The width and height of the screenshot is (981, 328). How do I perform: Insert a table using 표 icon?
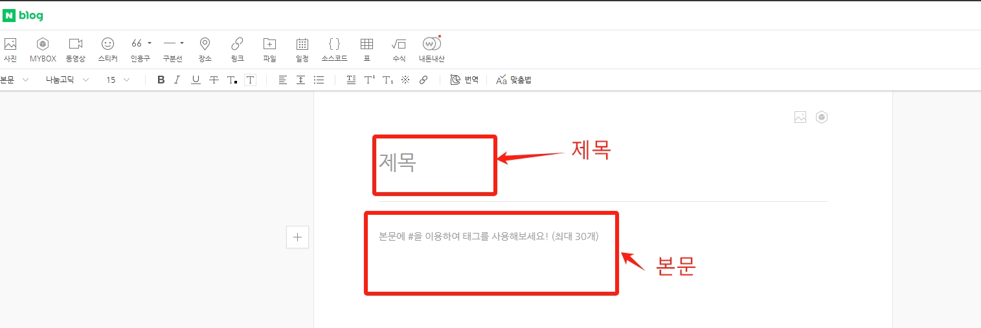click(x=366, y=49)
